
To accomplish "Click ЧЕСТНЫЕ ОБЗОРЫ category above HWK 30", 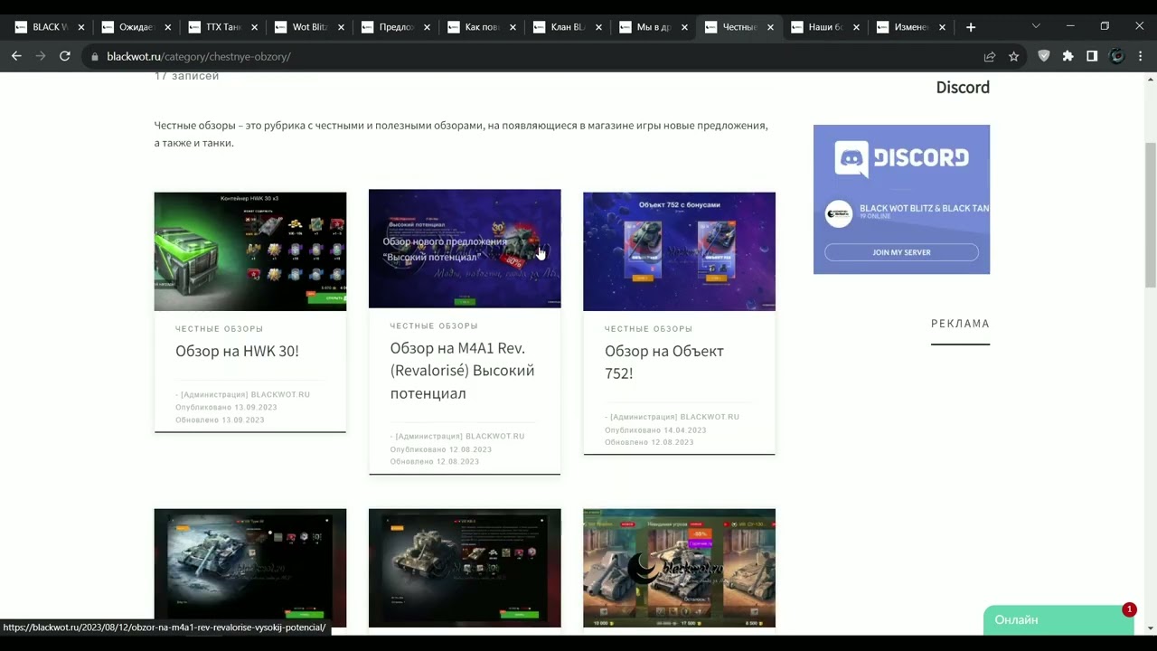I will tap(220, 329).
